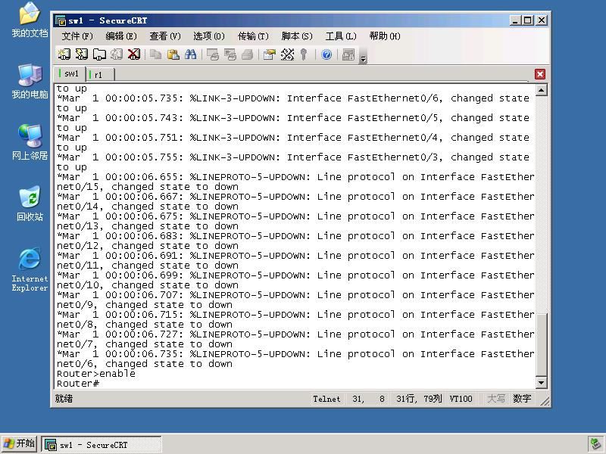Screen dimensions: 606x454
Task: Minimize the SecureCRT window
Action: pos(514,20)
